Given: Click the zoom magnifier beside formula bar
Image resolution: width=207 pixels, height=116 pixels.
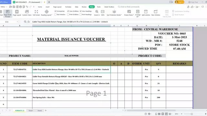Looking at the screenshot, I should (25, 22).
